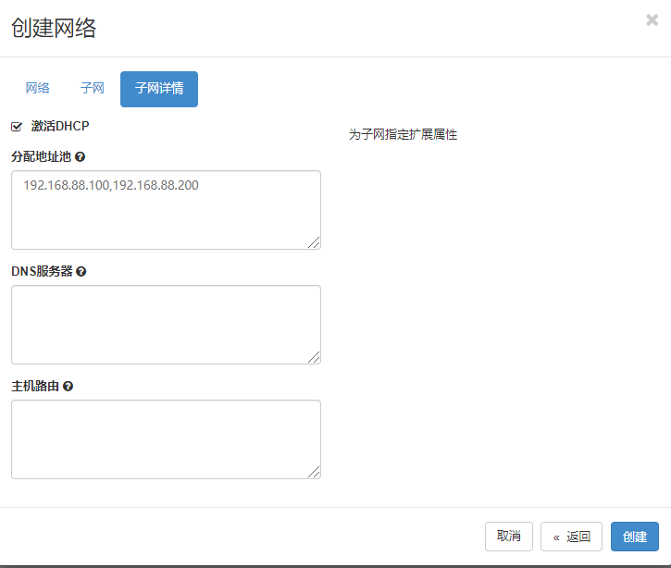Click the resize handle of 主机路由 box

pos(315,472)
